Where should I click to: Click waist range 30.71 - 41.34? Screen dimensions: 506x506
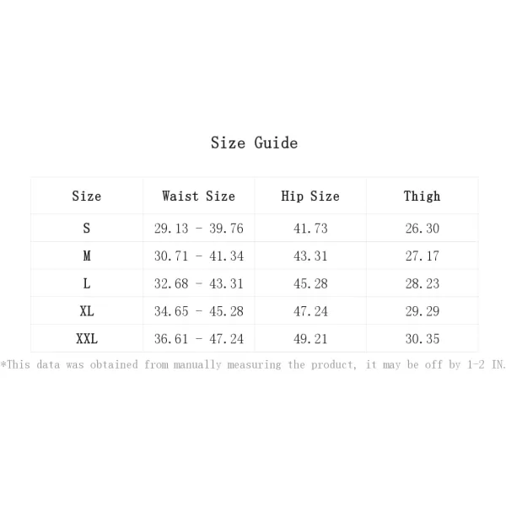pos(198,256)
